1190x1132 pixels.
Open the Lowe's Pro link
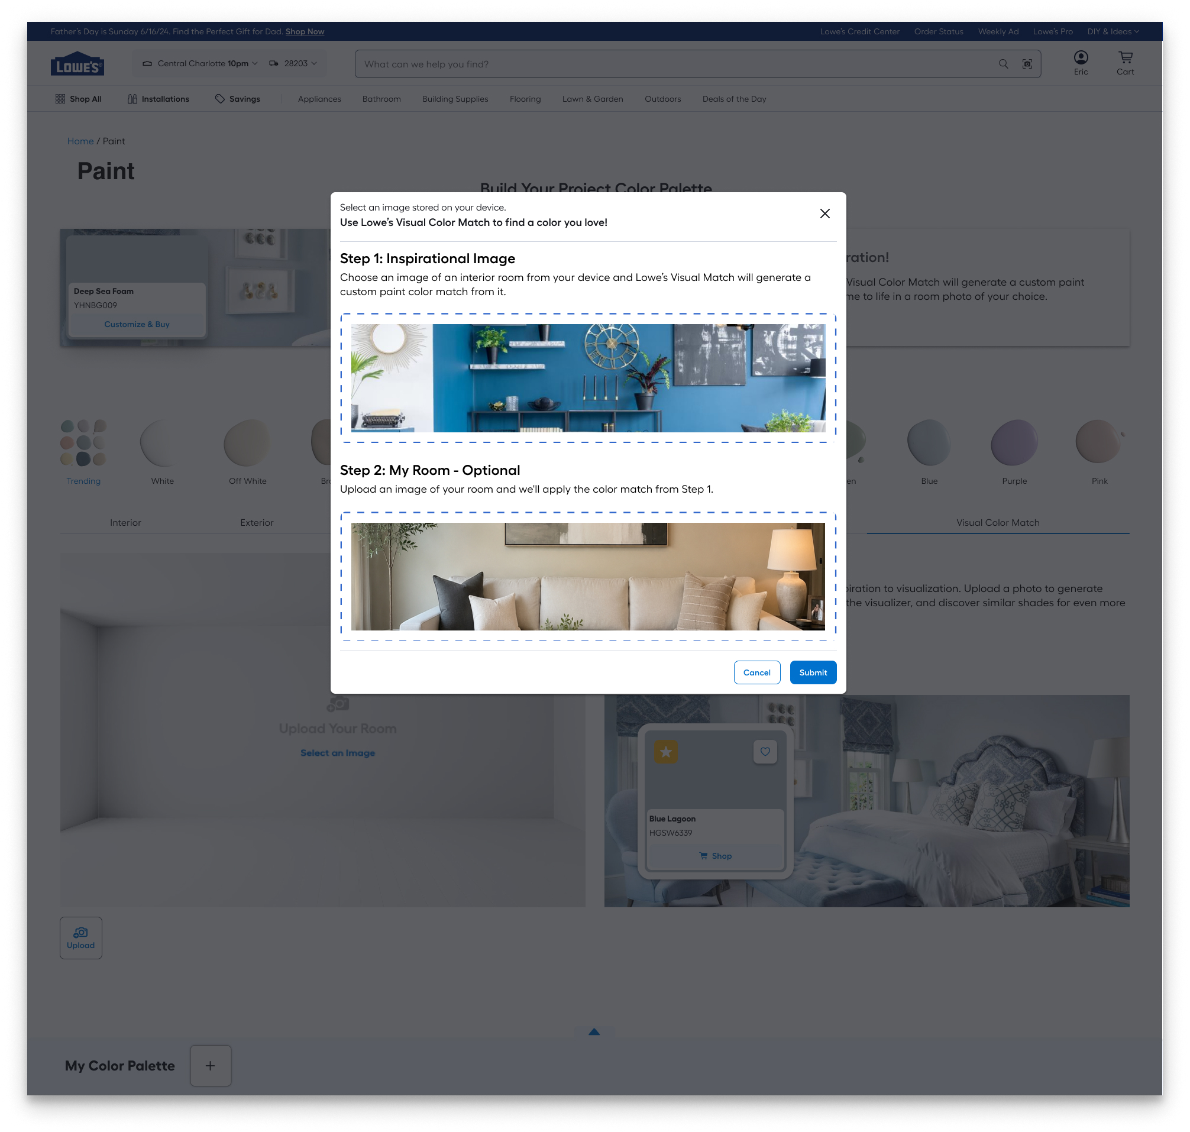1052,31
